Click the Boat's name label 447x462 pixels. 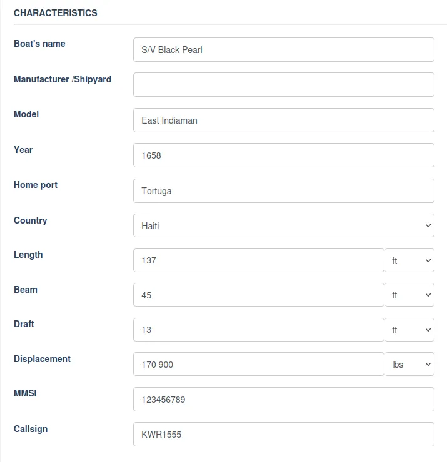point(39,44)
